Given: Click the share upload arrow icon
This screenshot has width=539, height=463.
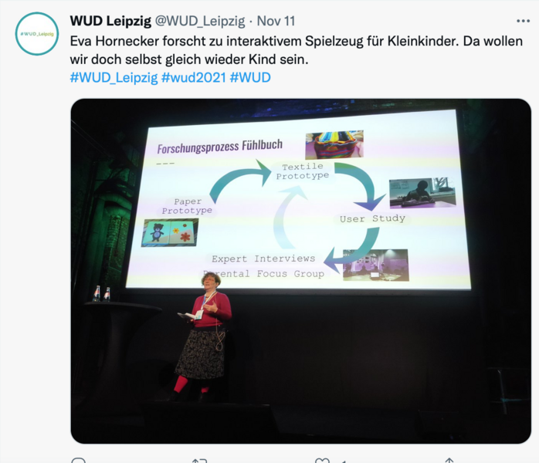Looking at the screenshot, I should click(x=449, y=460).
